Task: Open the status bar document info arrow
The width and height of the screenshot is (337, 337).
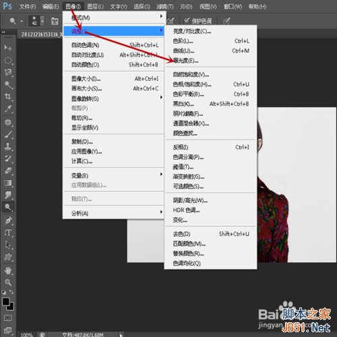Action: (x=121, y=335)
